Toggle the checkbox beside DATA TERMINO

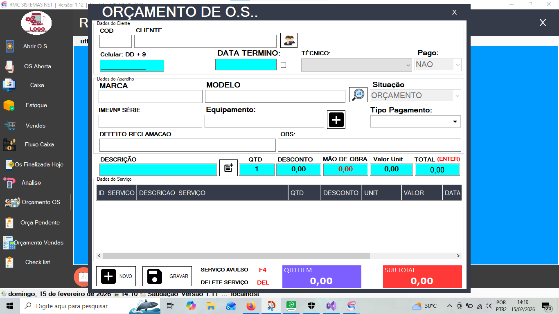coord(283,65)
